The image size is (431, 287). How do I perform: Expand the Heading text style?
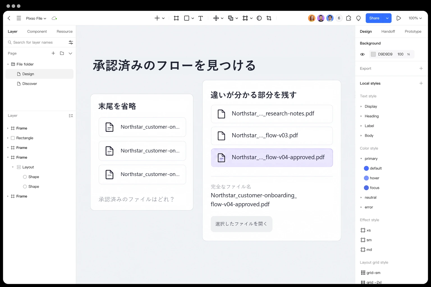(x=361, y=116)
